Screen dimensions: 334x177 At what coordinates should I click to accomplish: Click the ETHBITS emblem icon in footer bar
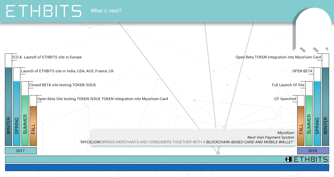[289, 159]
